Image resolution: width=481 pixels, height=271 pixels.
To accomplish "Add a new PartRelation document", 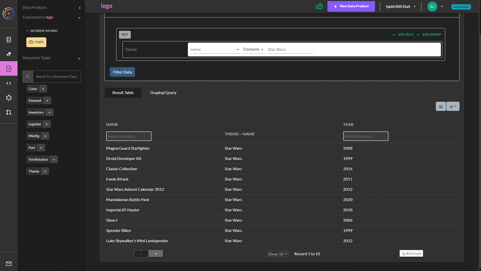I will (54, 160).
